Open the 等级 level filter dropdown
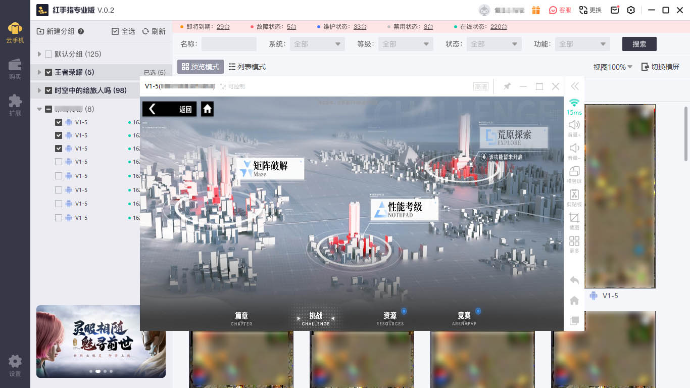This screenshot has width=690, height=388. tap(406, 44)
